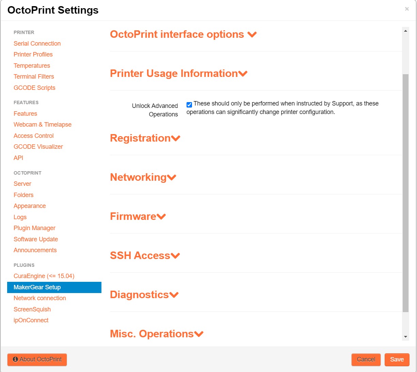
Task: Open the Plugin Manager settings tab
Action: pyautogui.click(x=34, y=228)
